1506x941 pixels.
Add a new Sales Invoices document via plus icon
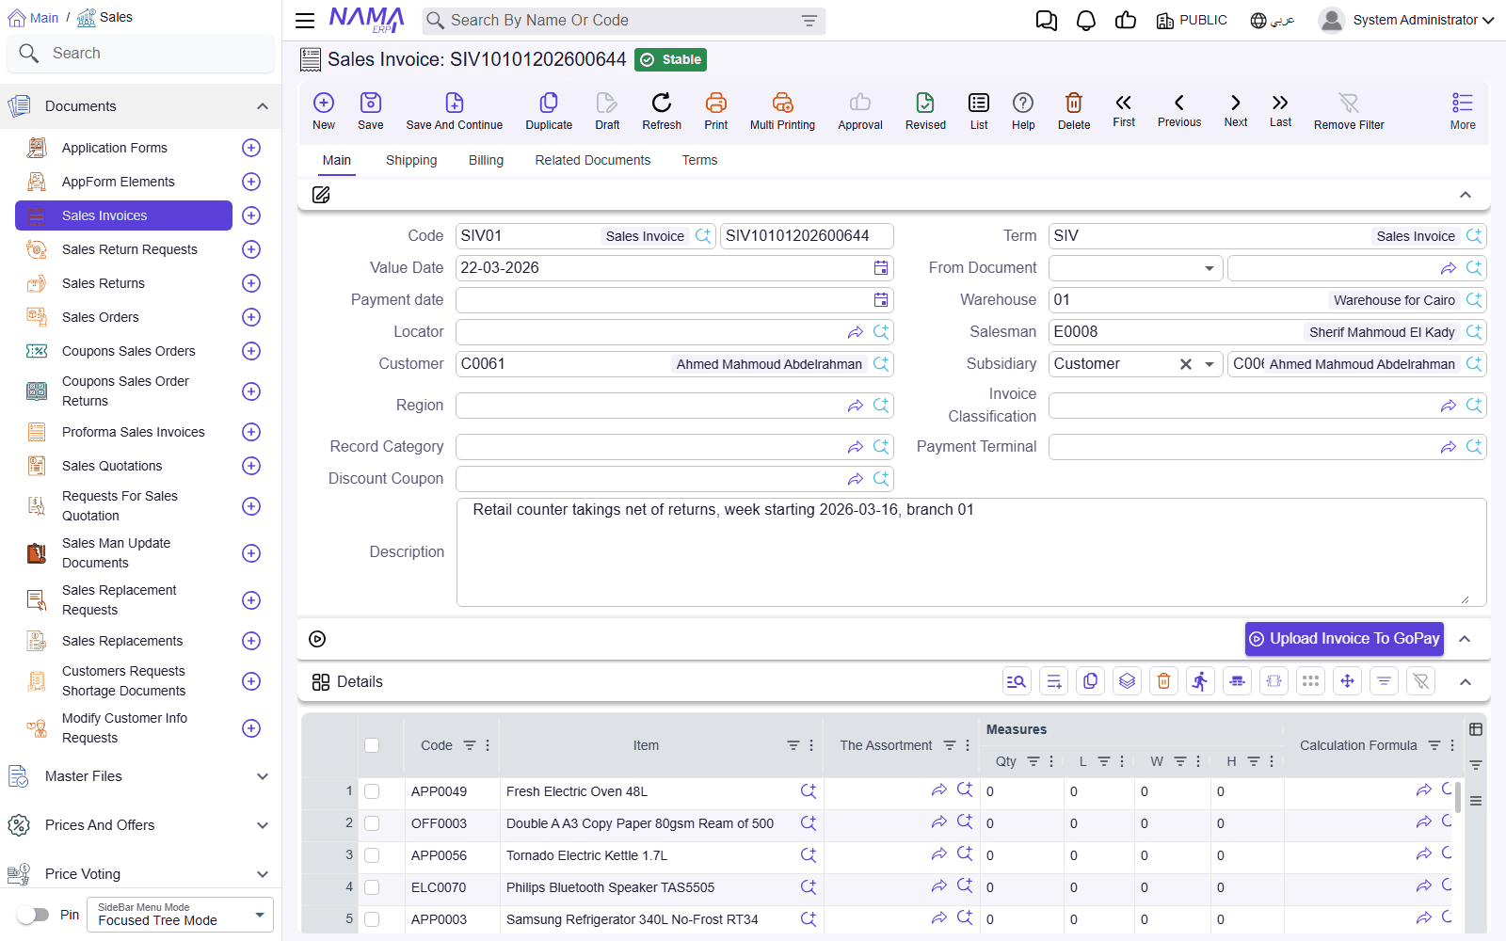(x=251, y=215)
